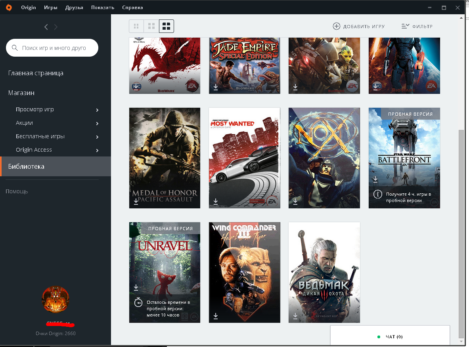The width and height of the screenshot is (469, 347).
Task: Click download icon on Nox cover
Action: 295,201
